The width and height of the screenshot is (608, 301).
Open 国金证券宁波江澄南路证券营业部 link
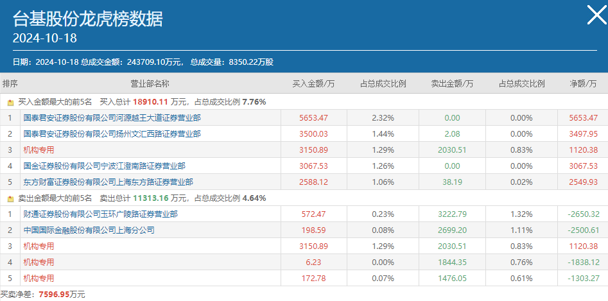click(x=104, y=166)
